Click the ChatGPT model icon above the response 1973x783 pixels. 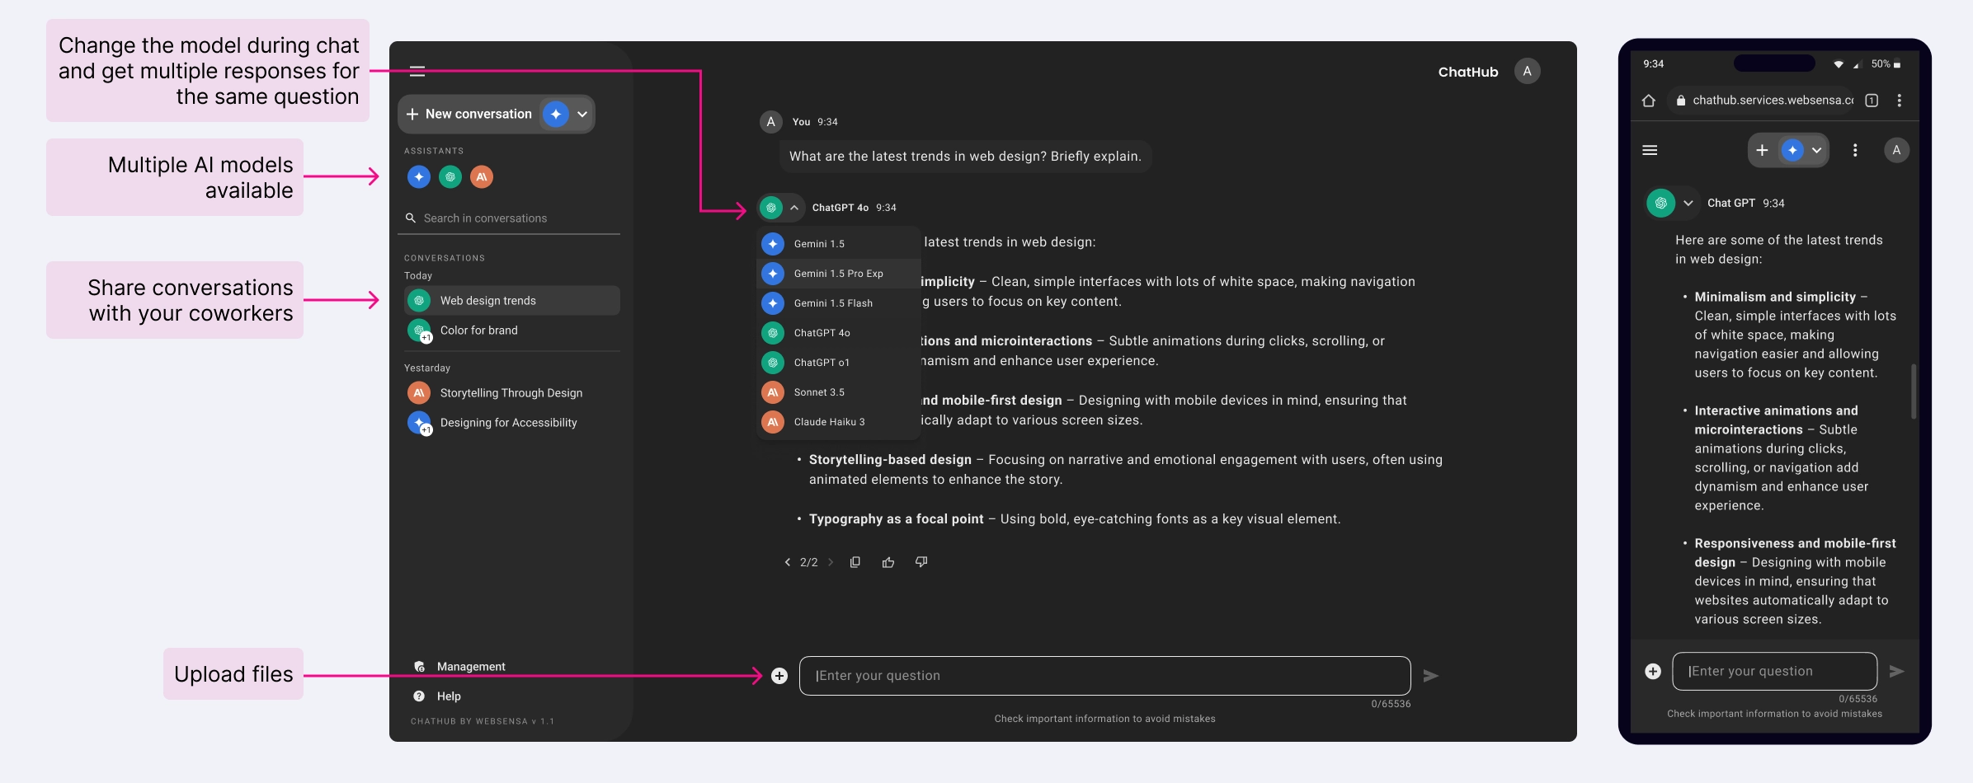pyautogui.click(x=771, y=208)
